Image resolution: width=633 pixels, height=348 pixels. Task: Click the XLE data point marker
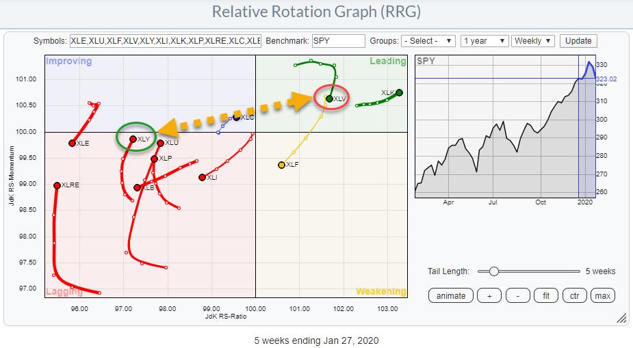(x=72, y=143)
